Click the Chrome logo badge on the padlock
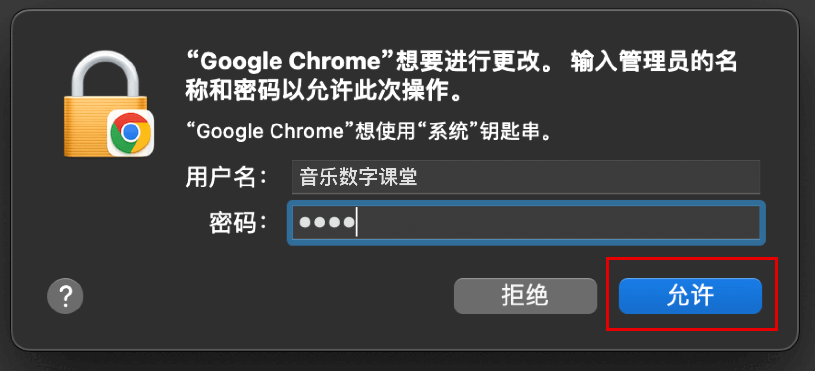The height and width of the screenshot is (371, 815). 131,133
